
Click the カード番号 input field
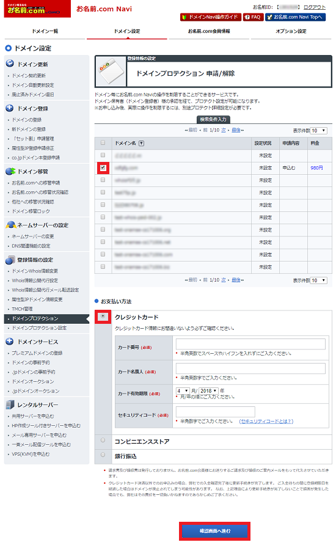[x=250, y=344]
